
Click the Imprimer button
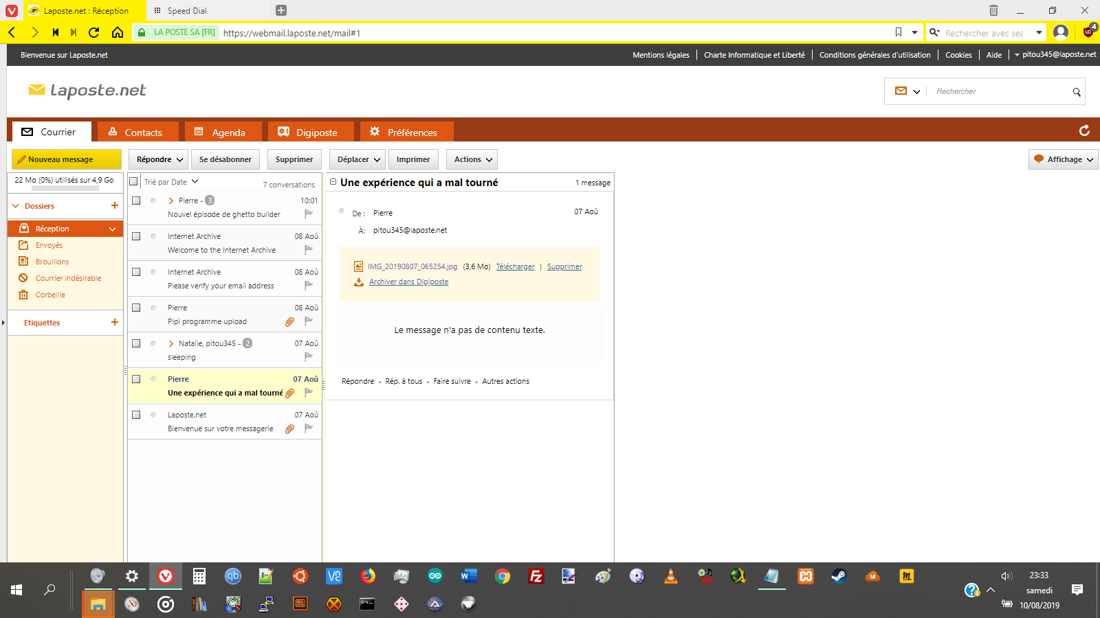pyautogui.click(x=413, y=159)
